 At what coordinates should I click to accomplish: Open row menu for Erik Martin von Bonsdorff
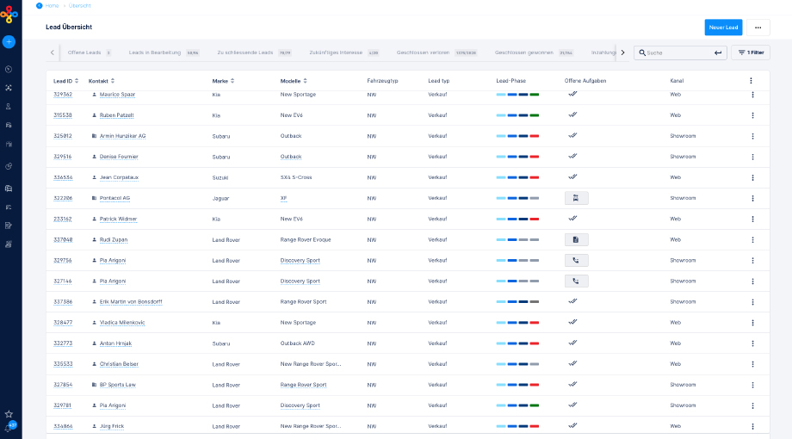pyautogui.click(x=752, y=302)
